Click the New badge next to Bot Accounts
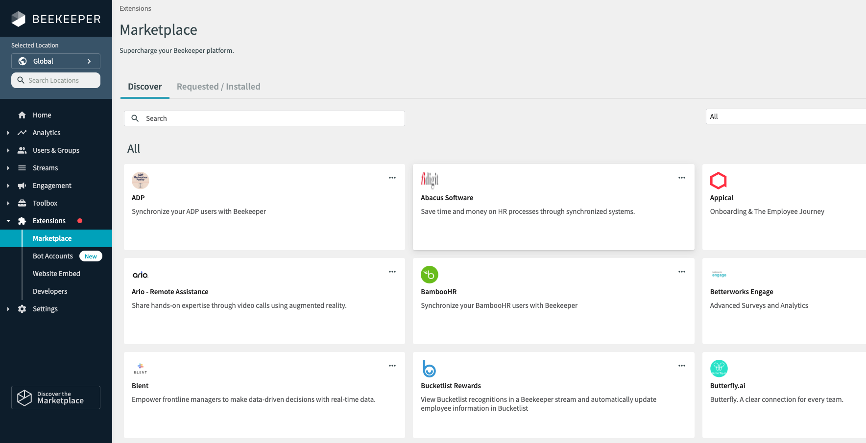Image resolution: width=866 pixels, height=443 pixels. [91, 256]
